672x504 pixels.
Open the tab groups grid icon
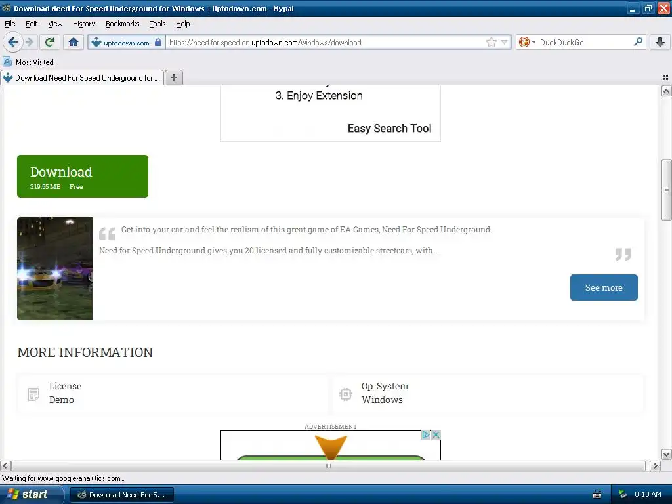[x=665, y=77]
